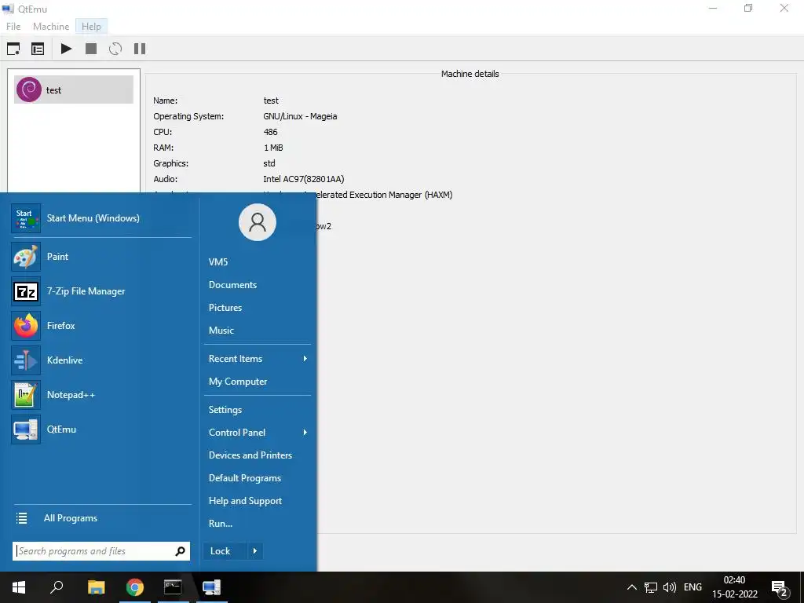Click the 'Intel AC97(82801AA)' audio value
Screen dimensions: 804x603
[304, 179]
